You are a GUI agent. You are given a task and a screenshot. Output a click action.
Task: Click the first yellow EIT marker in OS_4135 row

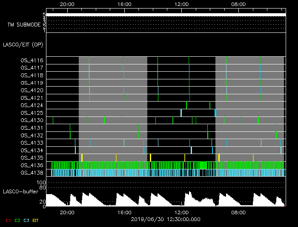tap(82, 158)
